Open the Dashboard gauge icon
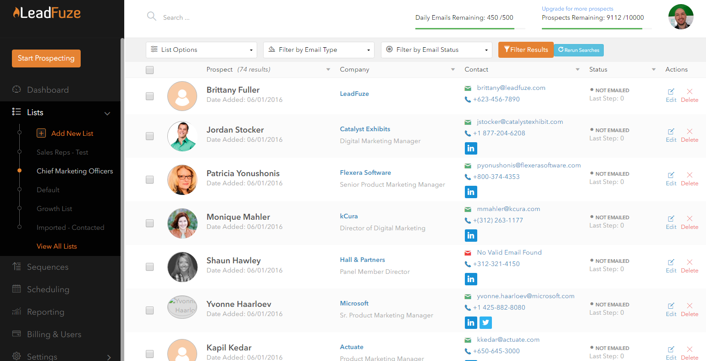This screenshot has height=361, width=706. (17, 89)
